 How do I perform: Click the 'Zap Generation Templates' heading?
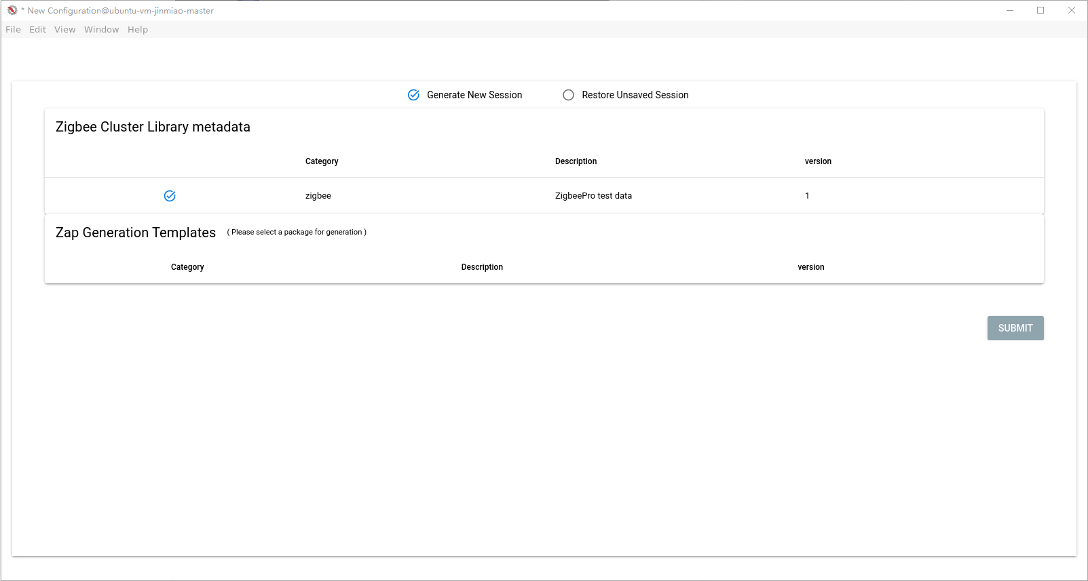pos(136,233)
